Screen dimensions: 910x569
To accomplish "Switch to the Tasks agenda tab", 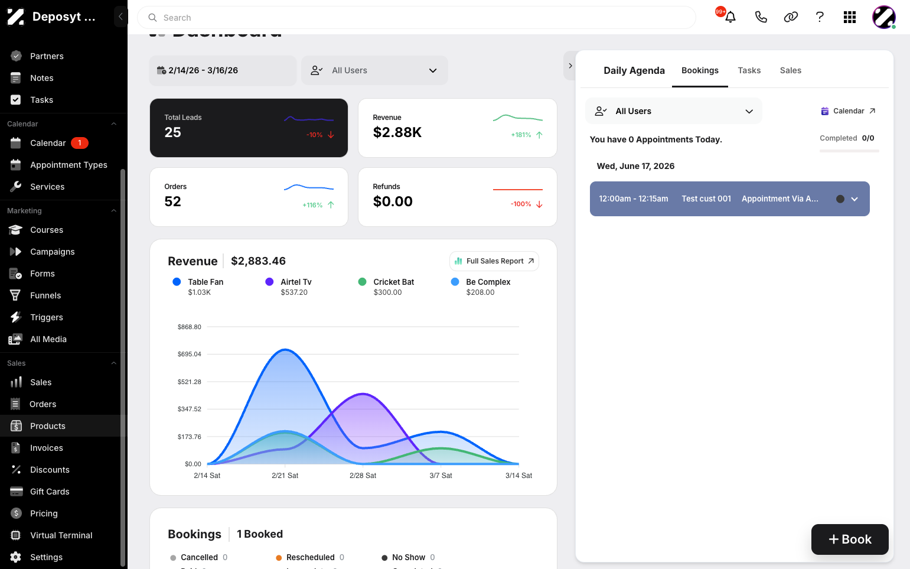I will tap(749, 70).
